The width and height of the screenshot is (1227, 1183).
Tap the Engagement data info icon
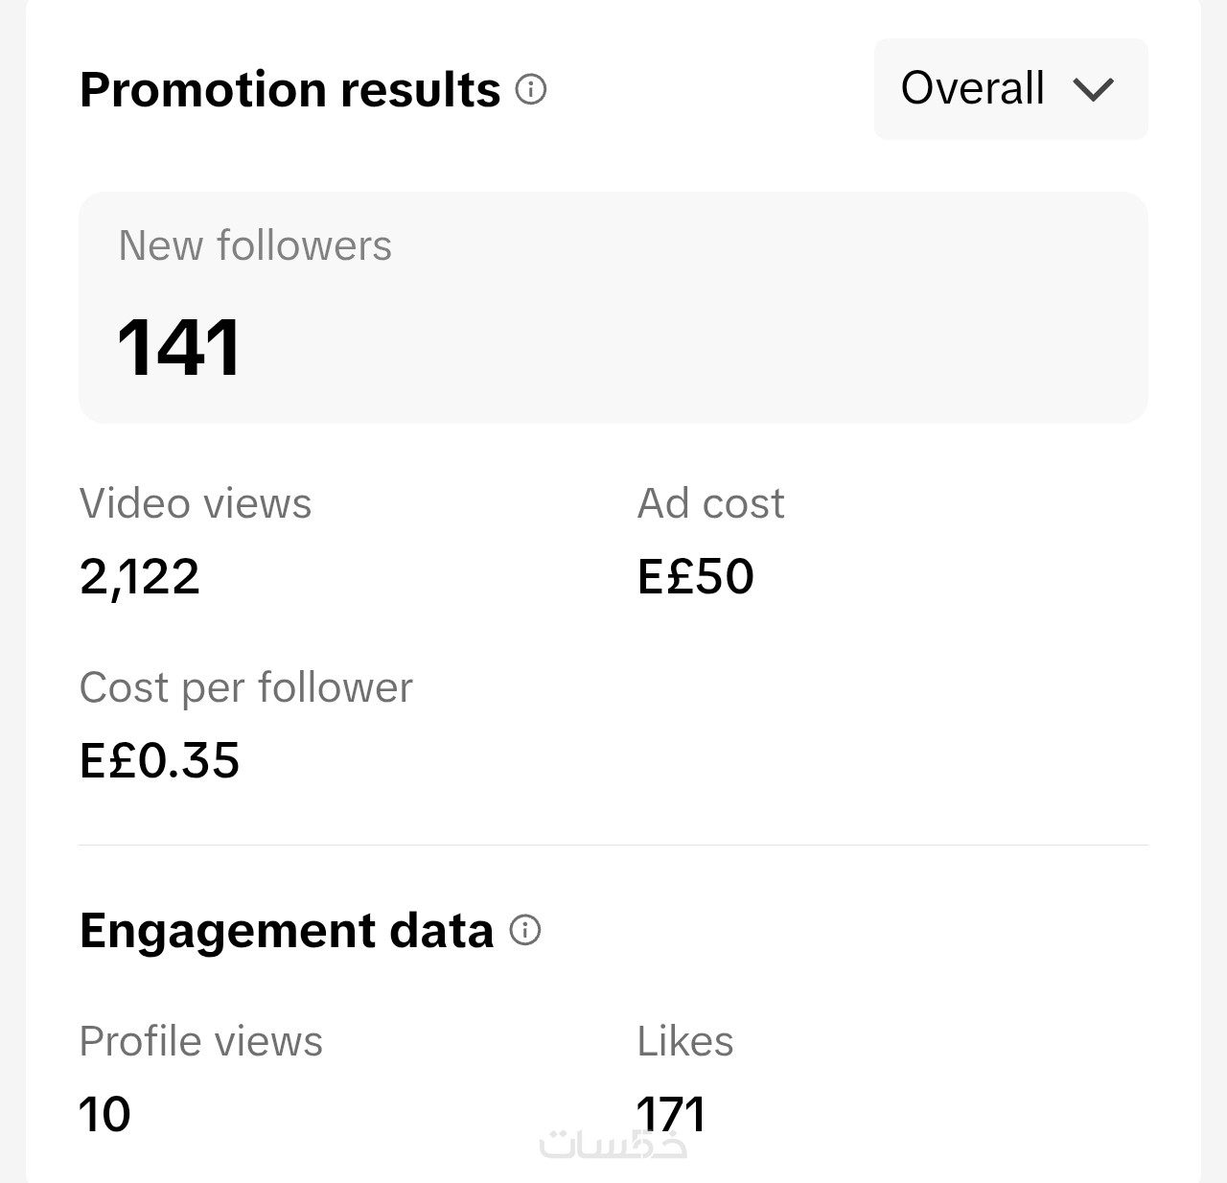525,930
